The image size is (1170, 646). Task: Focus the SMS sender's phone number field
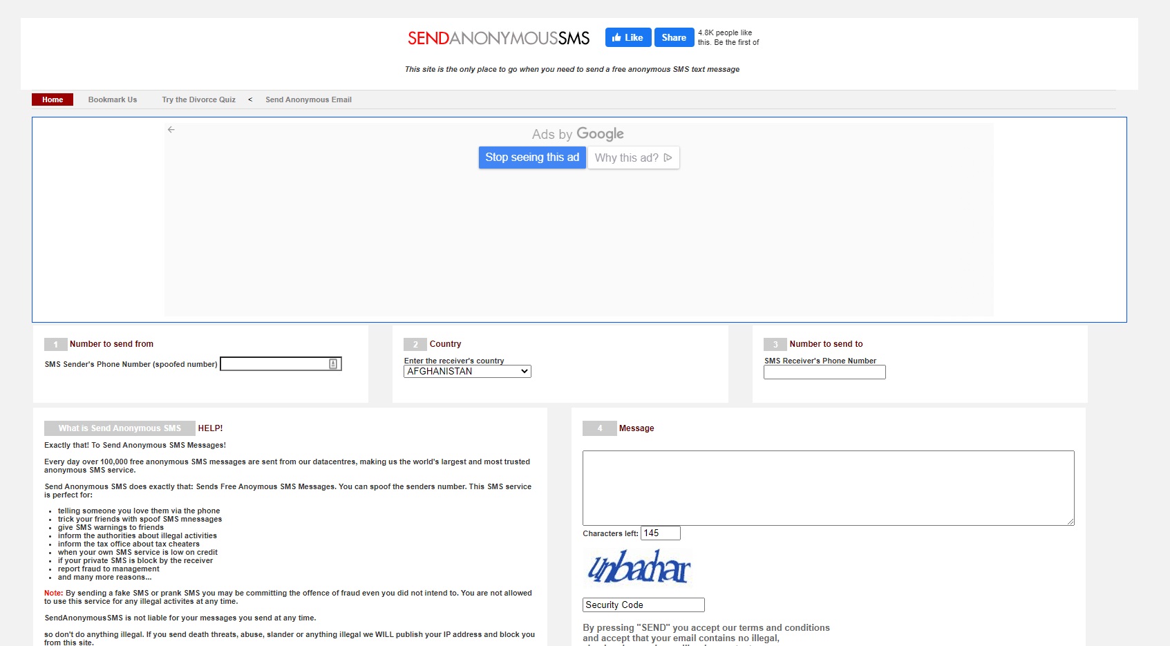(274, 364)
